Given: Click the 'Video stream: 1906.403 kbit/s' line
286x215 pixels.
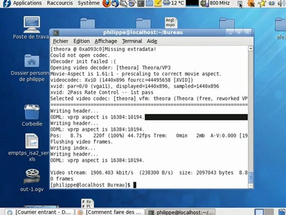Looking at the screenshot, I should point(149,173).
